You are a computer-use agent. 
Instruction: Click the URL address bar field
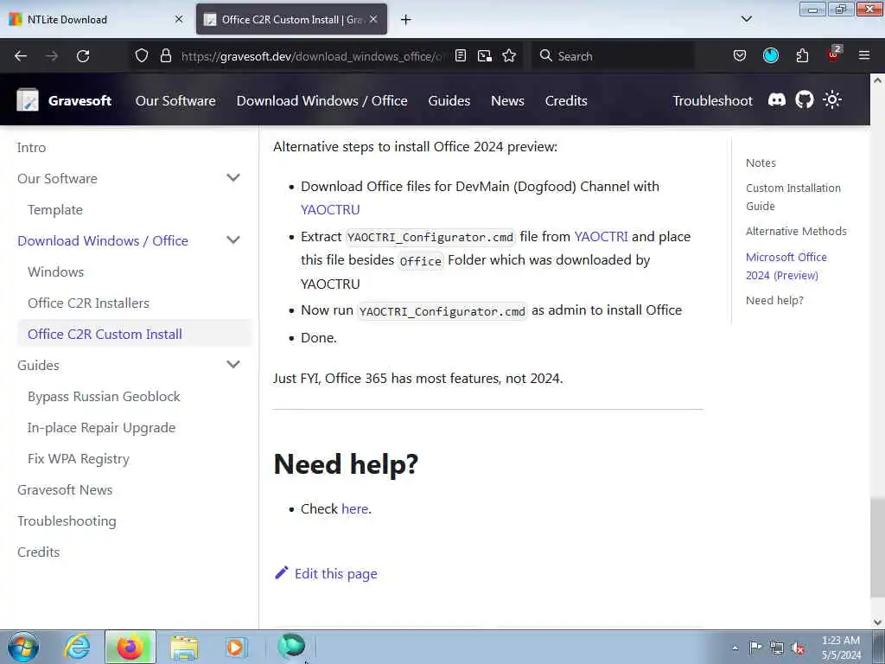point(313,56)
